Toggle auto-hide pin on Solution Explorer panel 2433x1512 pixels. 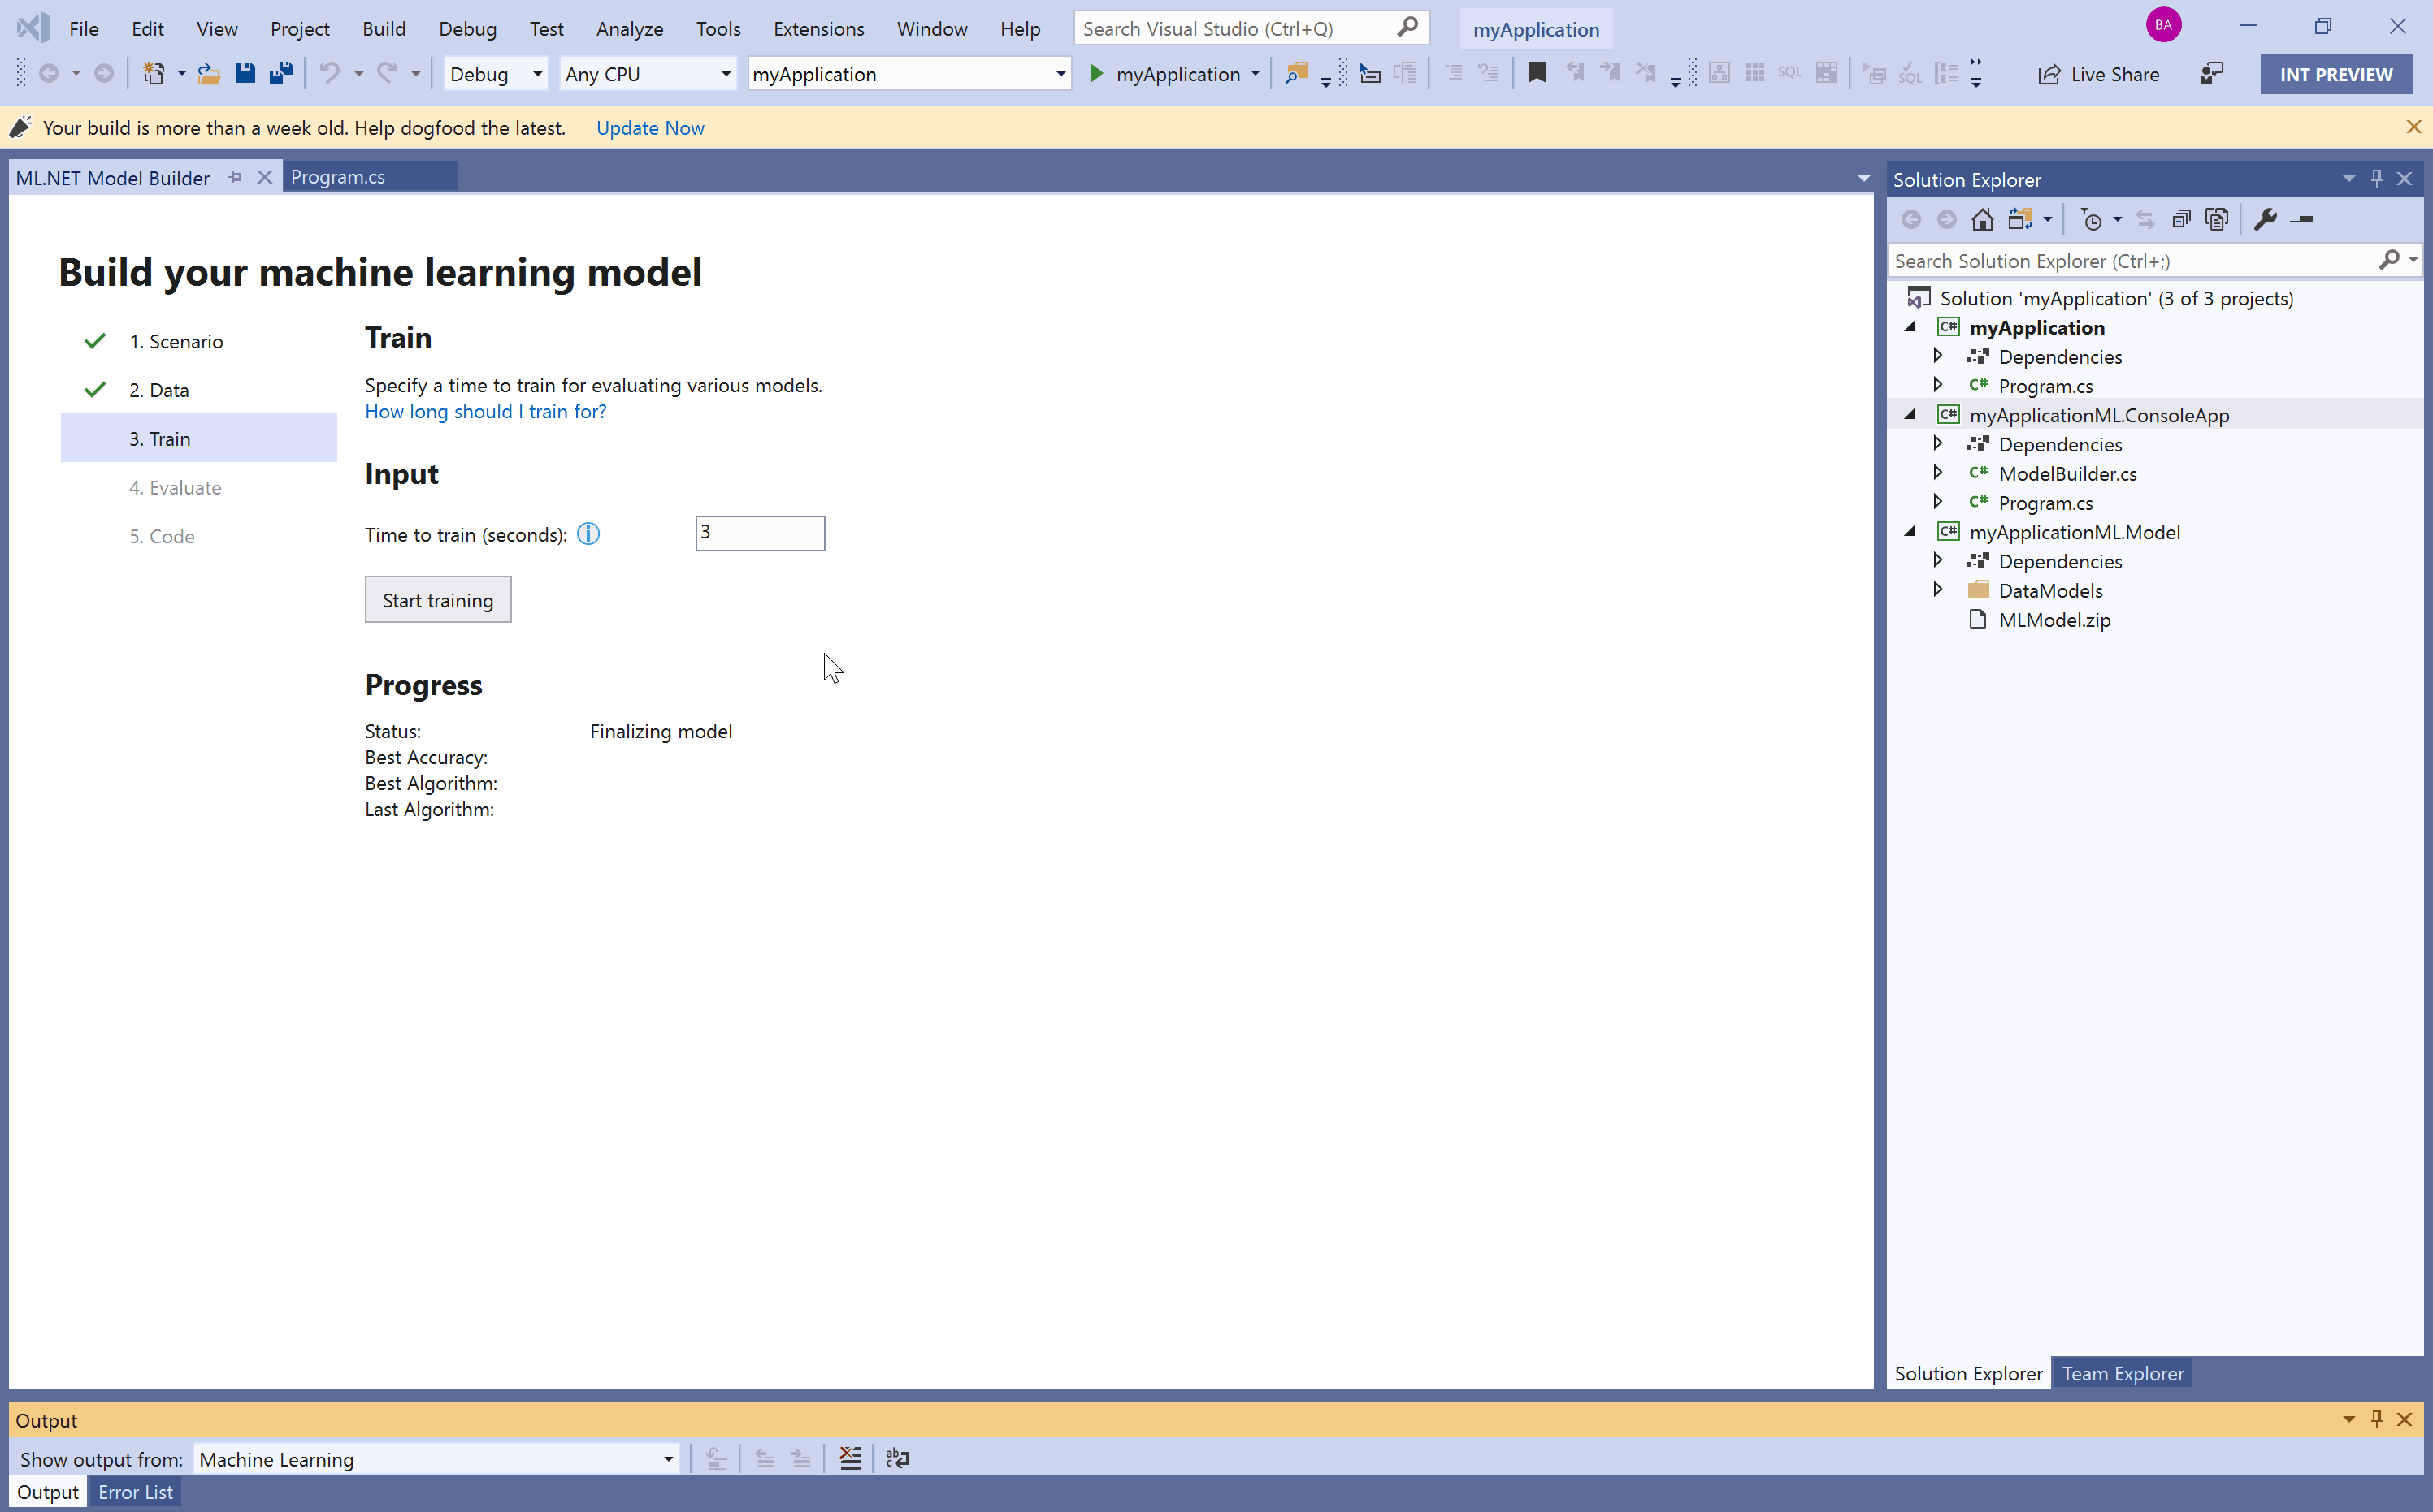[x=2376, y=178]
